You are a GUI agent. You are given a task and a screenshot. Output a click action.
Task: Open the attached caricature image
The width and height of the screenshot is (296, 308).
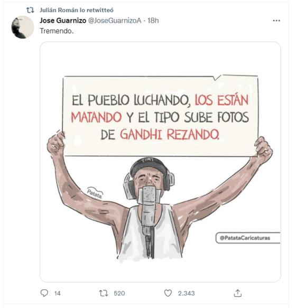pos(160,162)
